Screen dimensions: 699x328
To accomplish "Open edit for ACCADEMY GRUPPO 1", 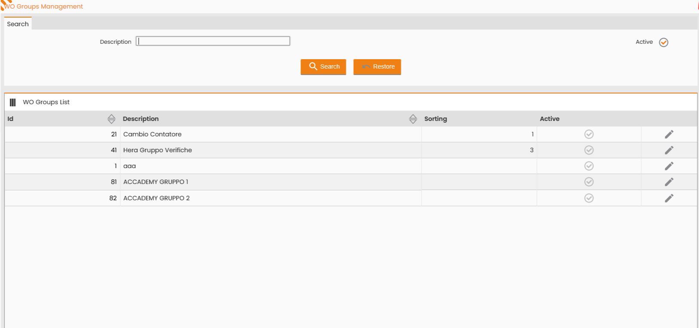I will [669, 182].
